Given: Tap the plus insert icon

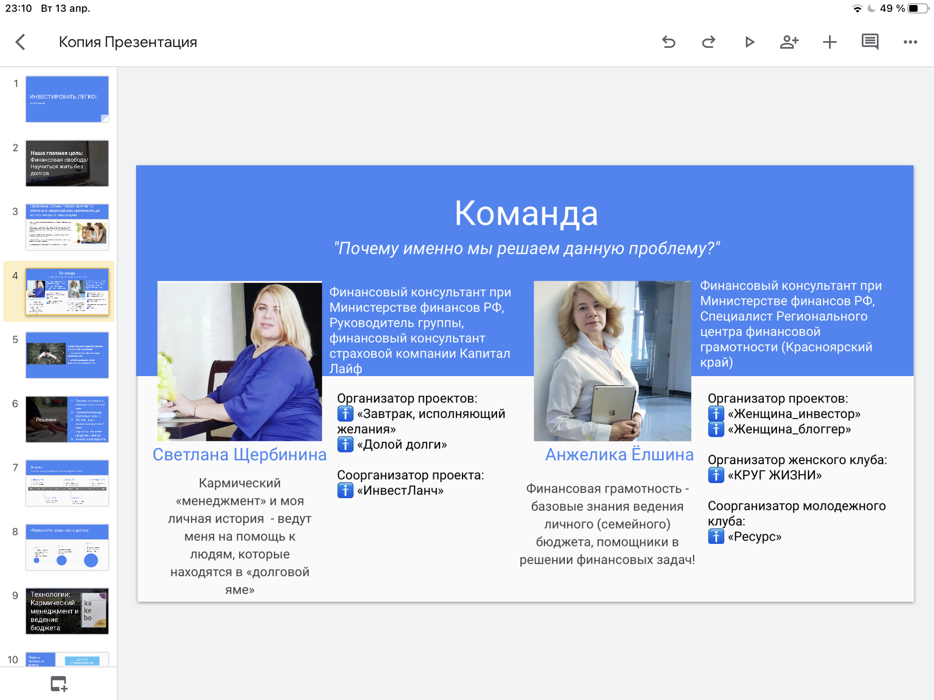Looking at the screenshot, I should click(830, 42).
